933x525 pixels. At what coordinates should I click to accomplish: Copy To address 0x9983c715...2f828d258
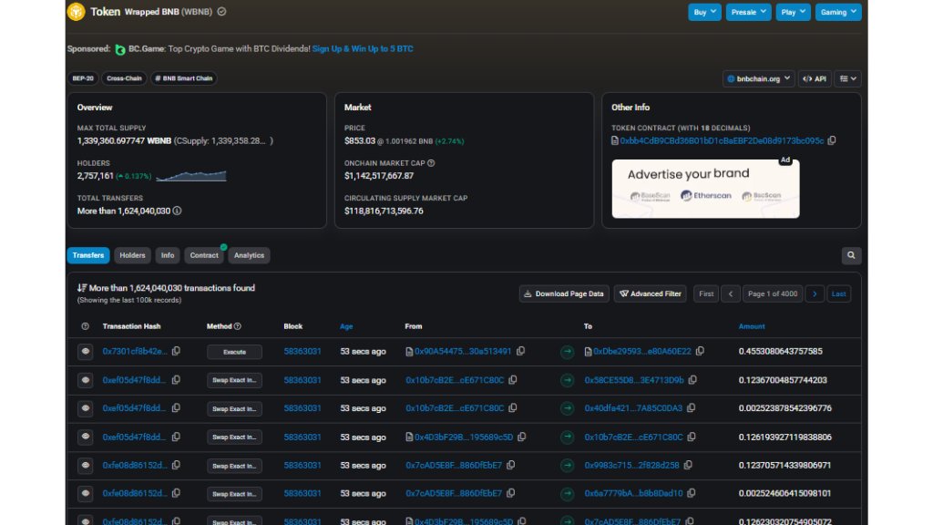(x=688, y=465)
